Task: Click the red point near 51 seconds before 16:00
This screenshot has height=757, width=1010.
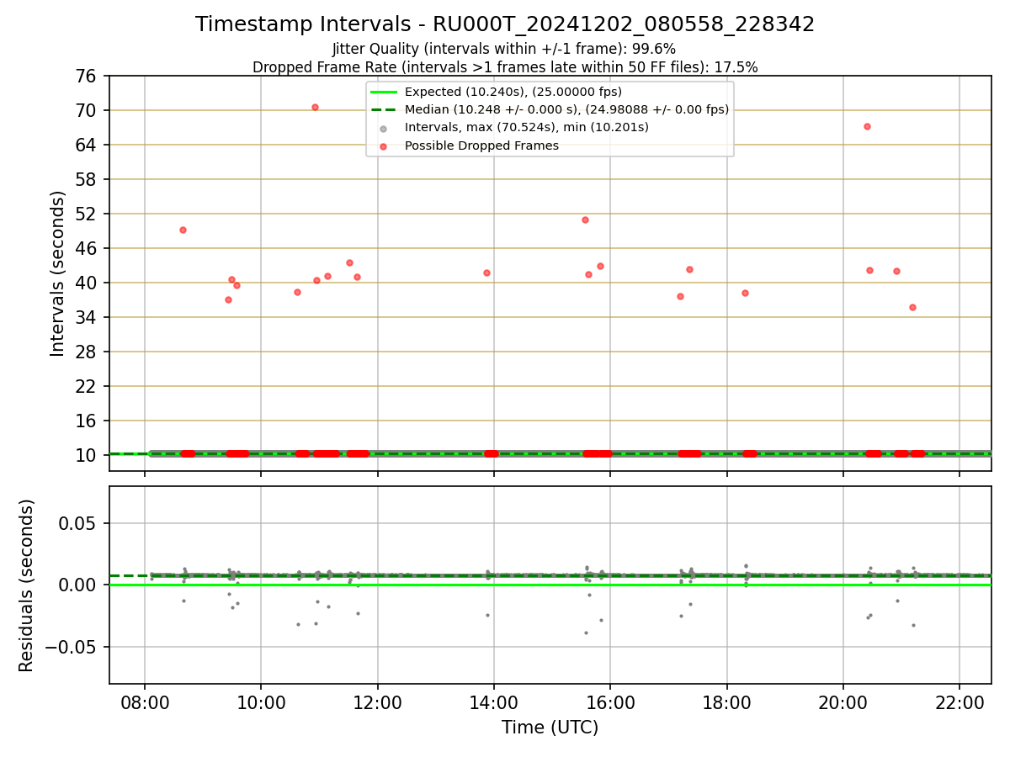Action: click(x=585, y=220)
